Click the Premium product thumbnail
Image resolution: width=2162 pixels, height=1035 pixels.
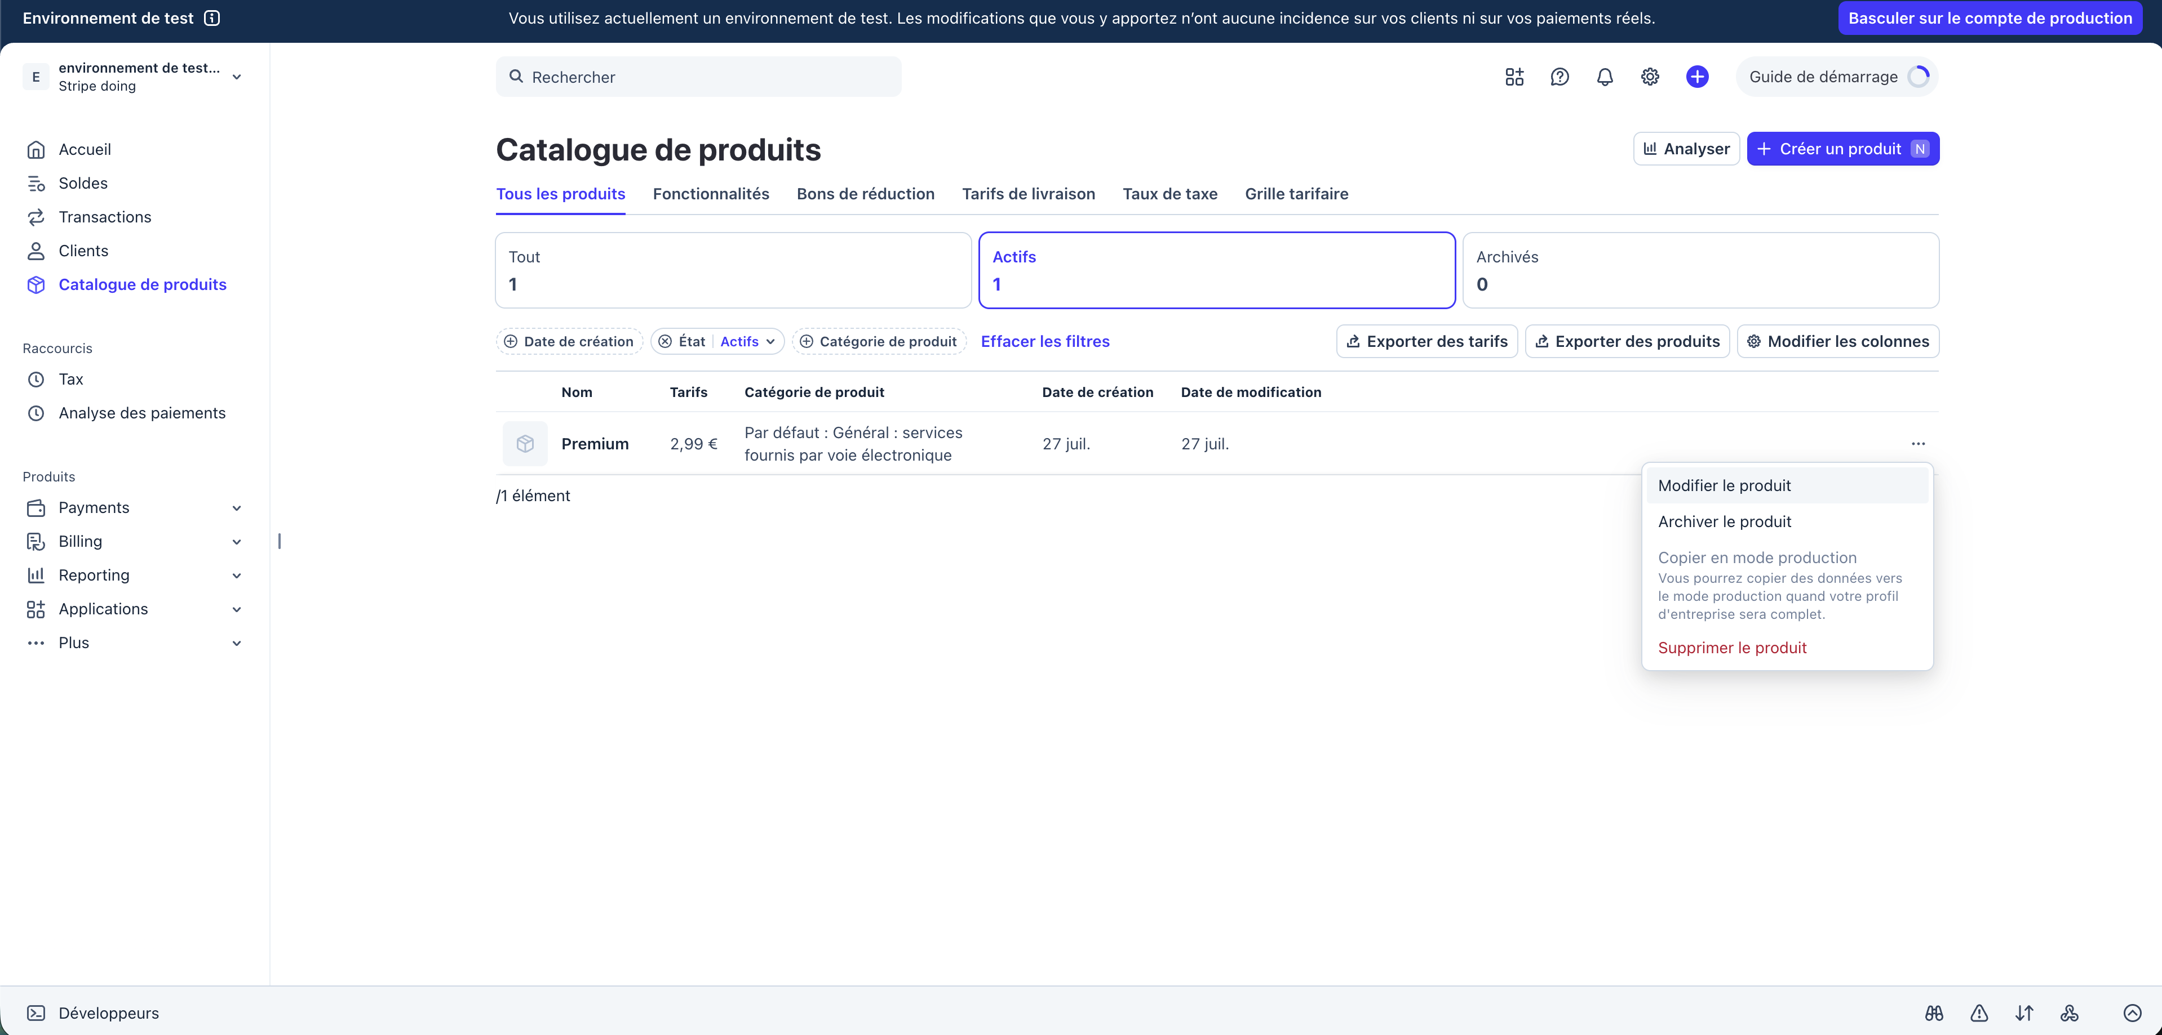click(525, 444)
